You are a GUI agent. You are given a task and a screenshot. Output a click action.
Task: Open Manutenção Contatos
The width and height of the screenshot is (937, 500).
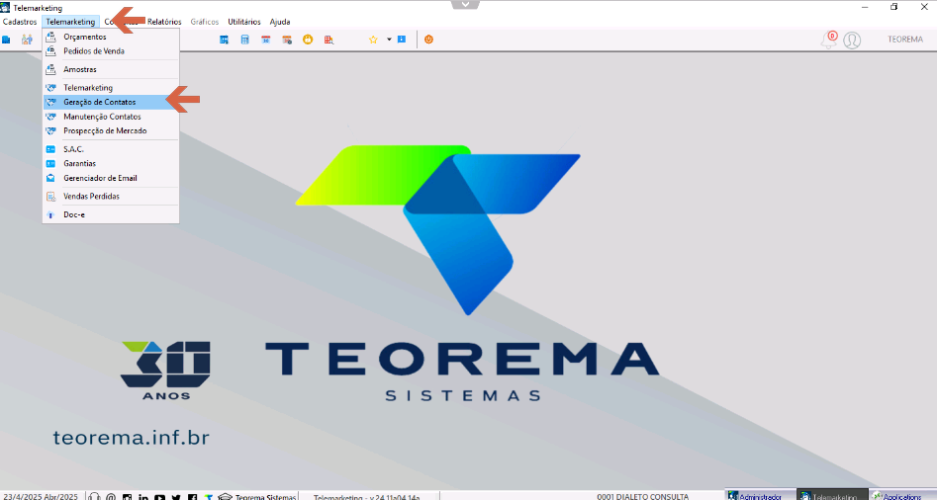[x=111, y=117]
